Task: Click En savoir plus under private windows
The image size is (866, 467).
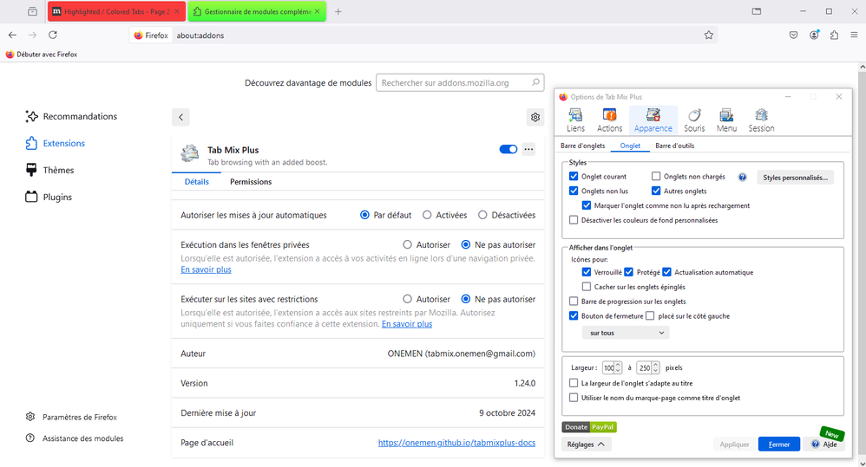Action: (x=206, y=269)
